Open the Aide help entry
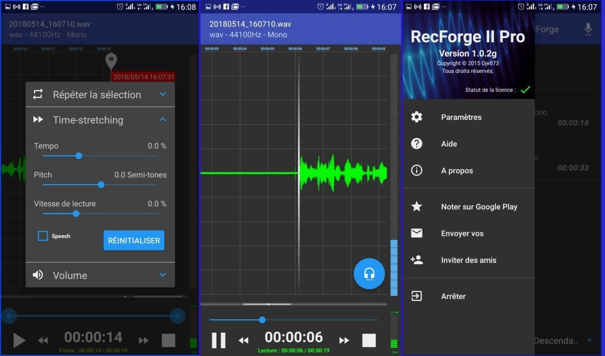Viewport: 605px width, 356px height. pyautogui.click(x=449, y=144)
